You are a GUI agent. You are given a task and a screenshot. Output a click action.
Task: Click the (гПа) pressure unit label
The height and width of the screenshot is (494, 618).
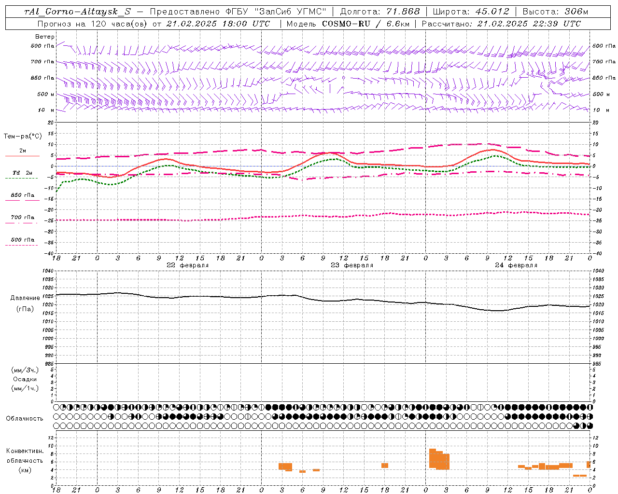[25, 309]
